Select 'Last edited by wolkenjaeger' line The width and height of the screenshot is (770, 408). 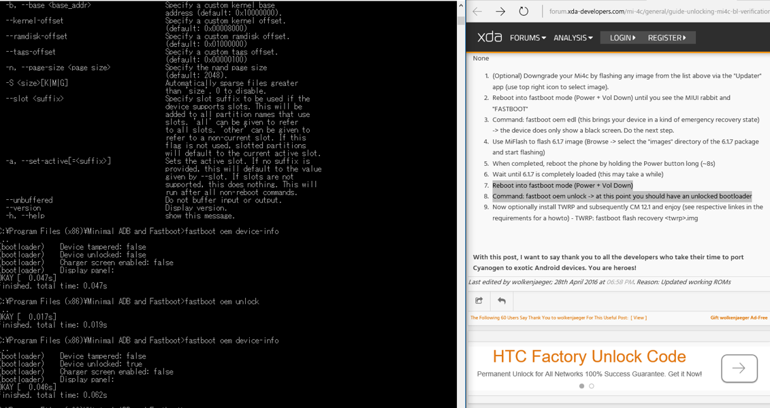[x=600, y=282]
